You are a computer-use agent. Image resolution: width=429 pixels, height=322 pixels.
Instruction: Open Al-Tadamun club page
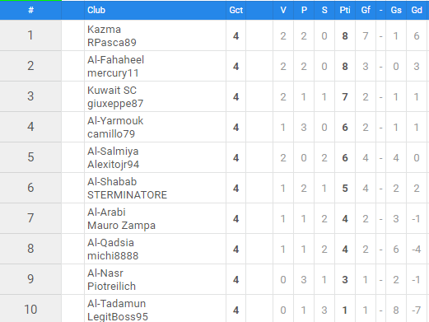(116, 304)
